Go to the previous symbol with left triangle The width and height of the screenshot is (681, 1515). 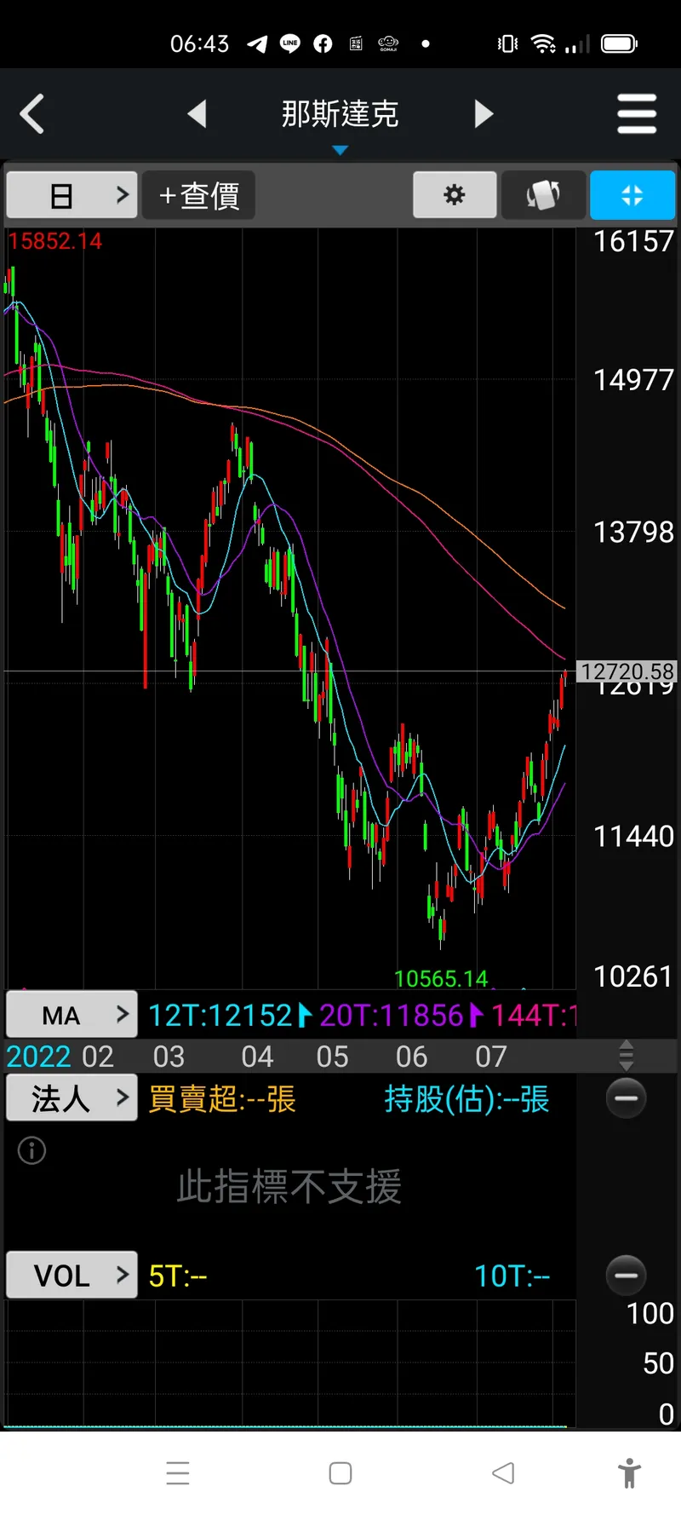(x=197, y=113)
